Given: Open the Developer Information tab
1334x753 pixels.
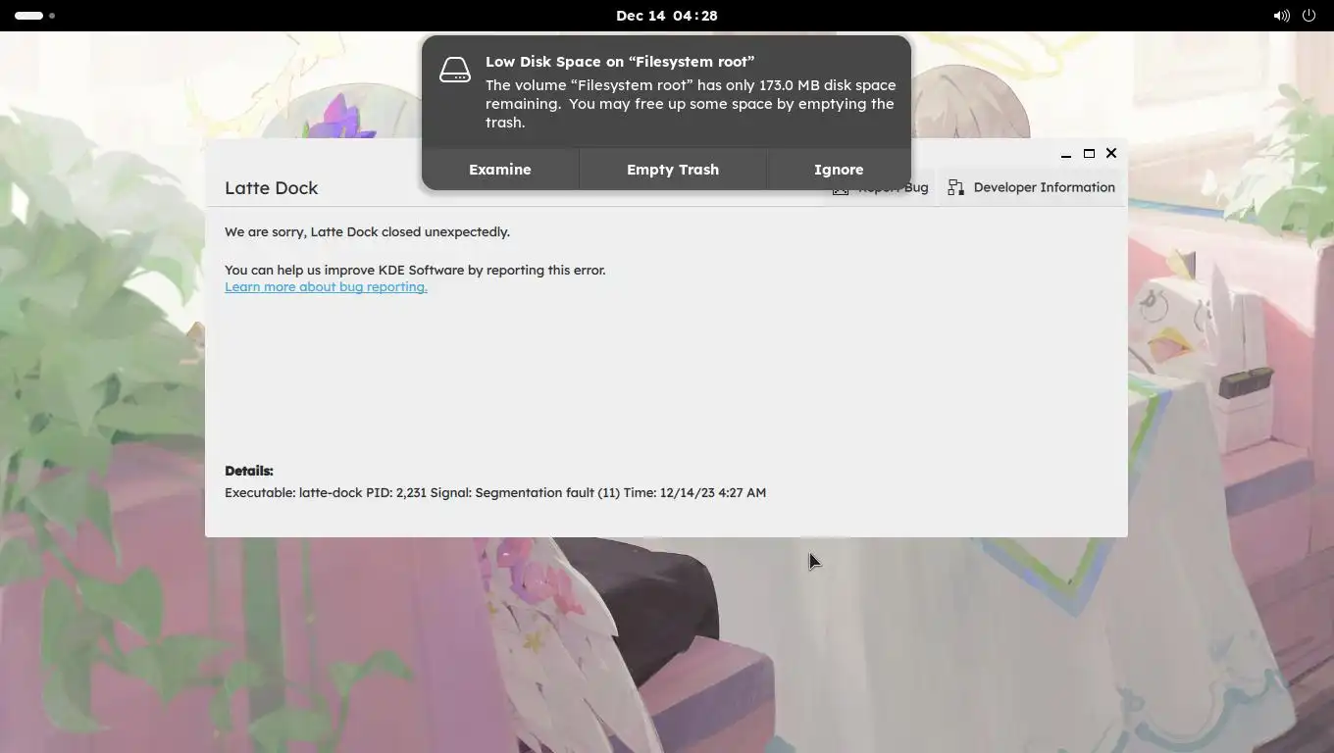Looking at the screenshot, I should click(1032, 187).
